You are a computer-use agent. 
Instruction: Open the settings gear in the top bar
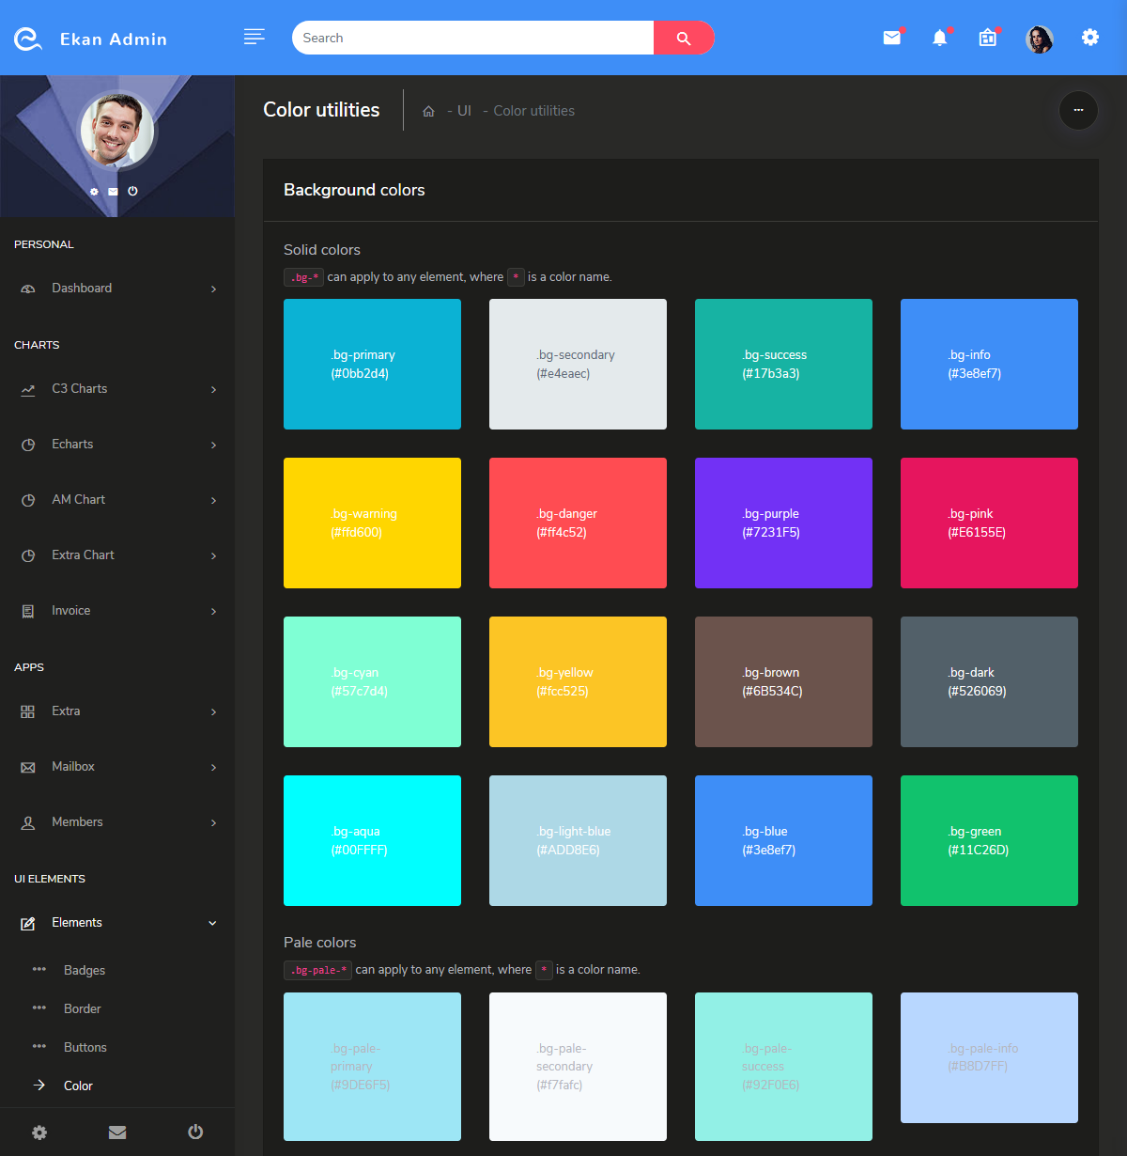pyautogui.click(x=1089, y=38)
